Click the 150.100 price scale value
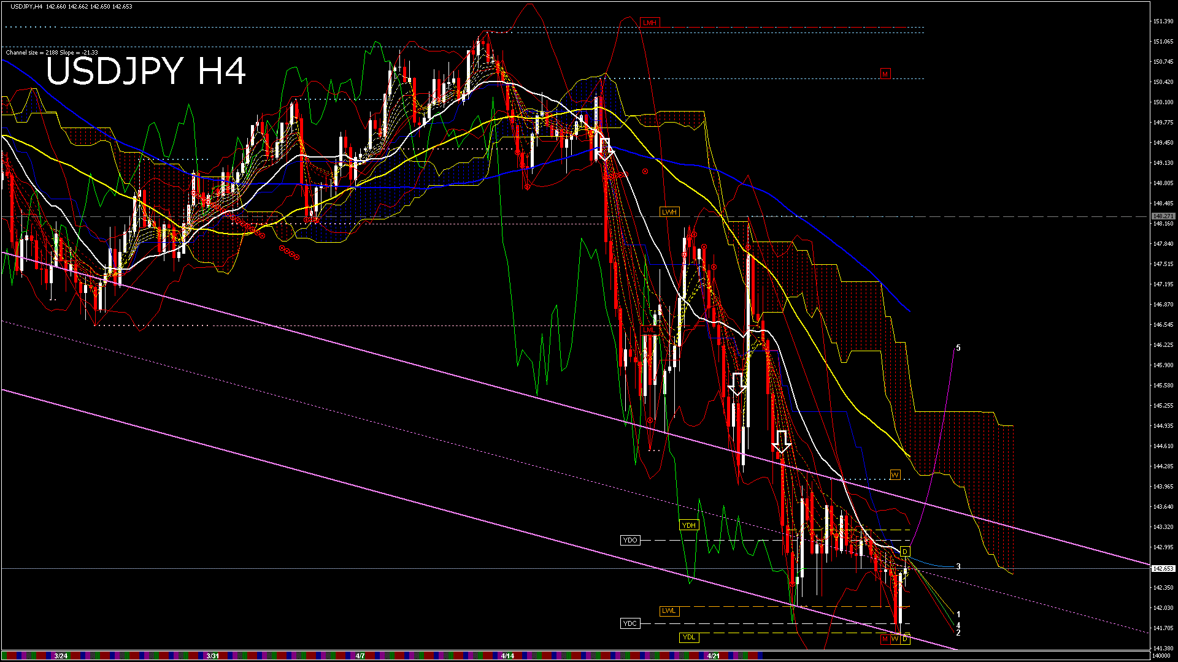Viewport: 1178px width, 662px height. click(x=1163, y=102)
